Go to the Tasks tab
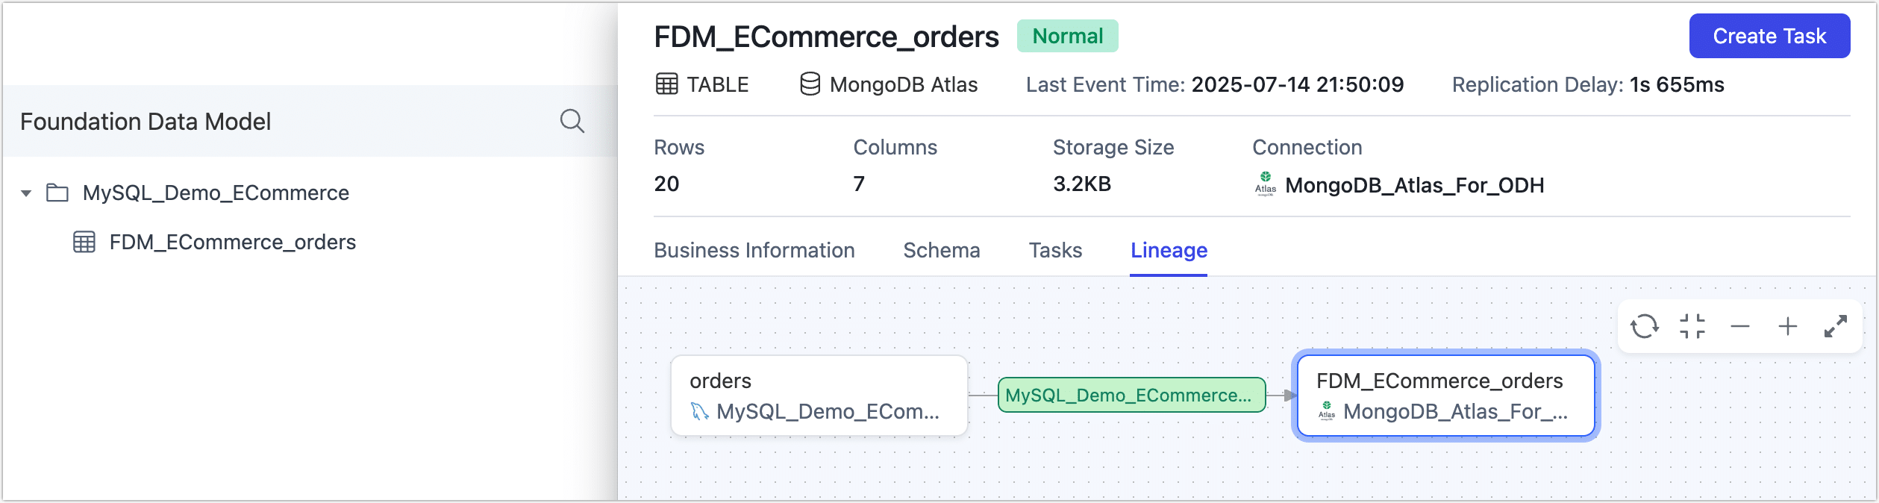 1055,251
